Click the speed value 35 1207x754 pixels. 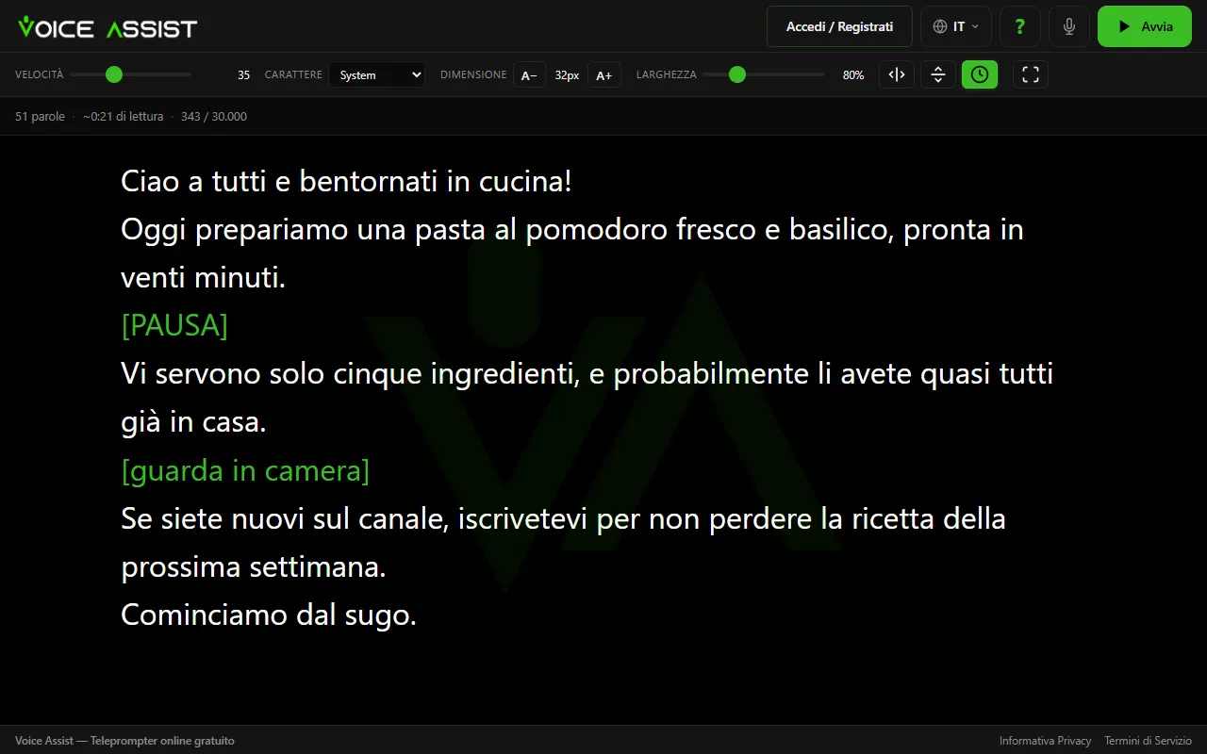click(243, 75)
